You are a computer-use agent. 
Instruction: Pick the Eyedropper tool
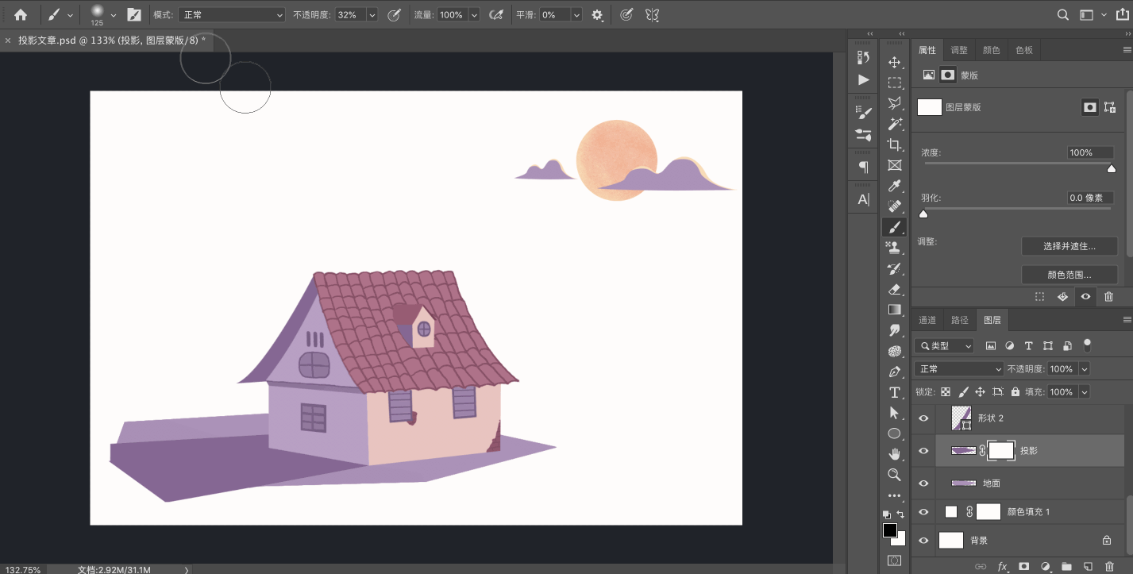coord(895,186)
